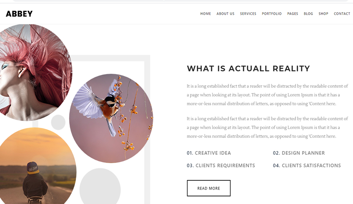The width and height of the screenshot is (353, 204).
Task: Click the bird with berries circular photo
Action: coord(111,118)
